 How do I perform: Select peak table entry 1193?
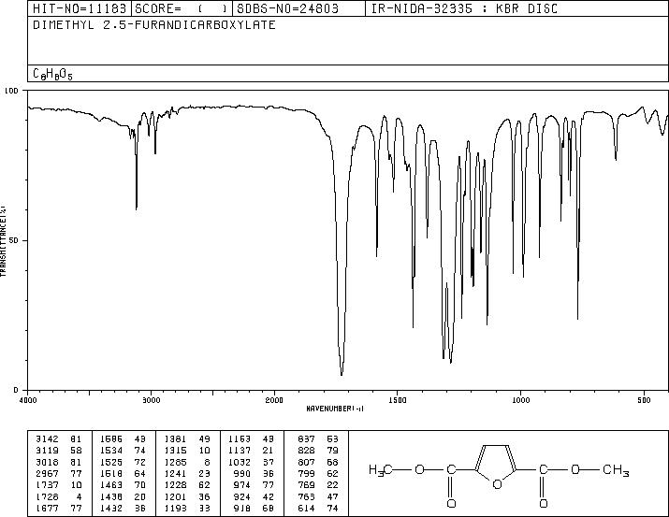coord(188,508)
